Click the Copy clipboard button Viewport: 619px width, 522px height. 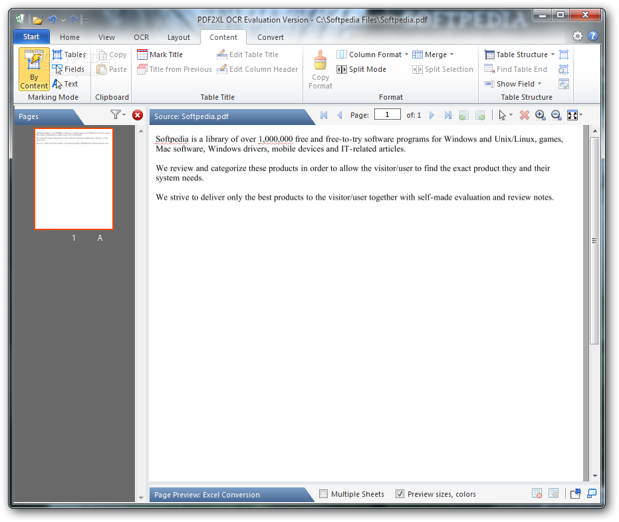112,55
